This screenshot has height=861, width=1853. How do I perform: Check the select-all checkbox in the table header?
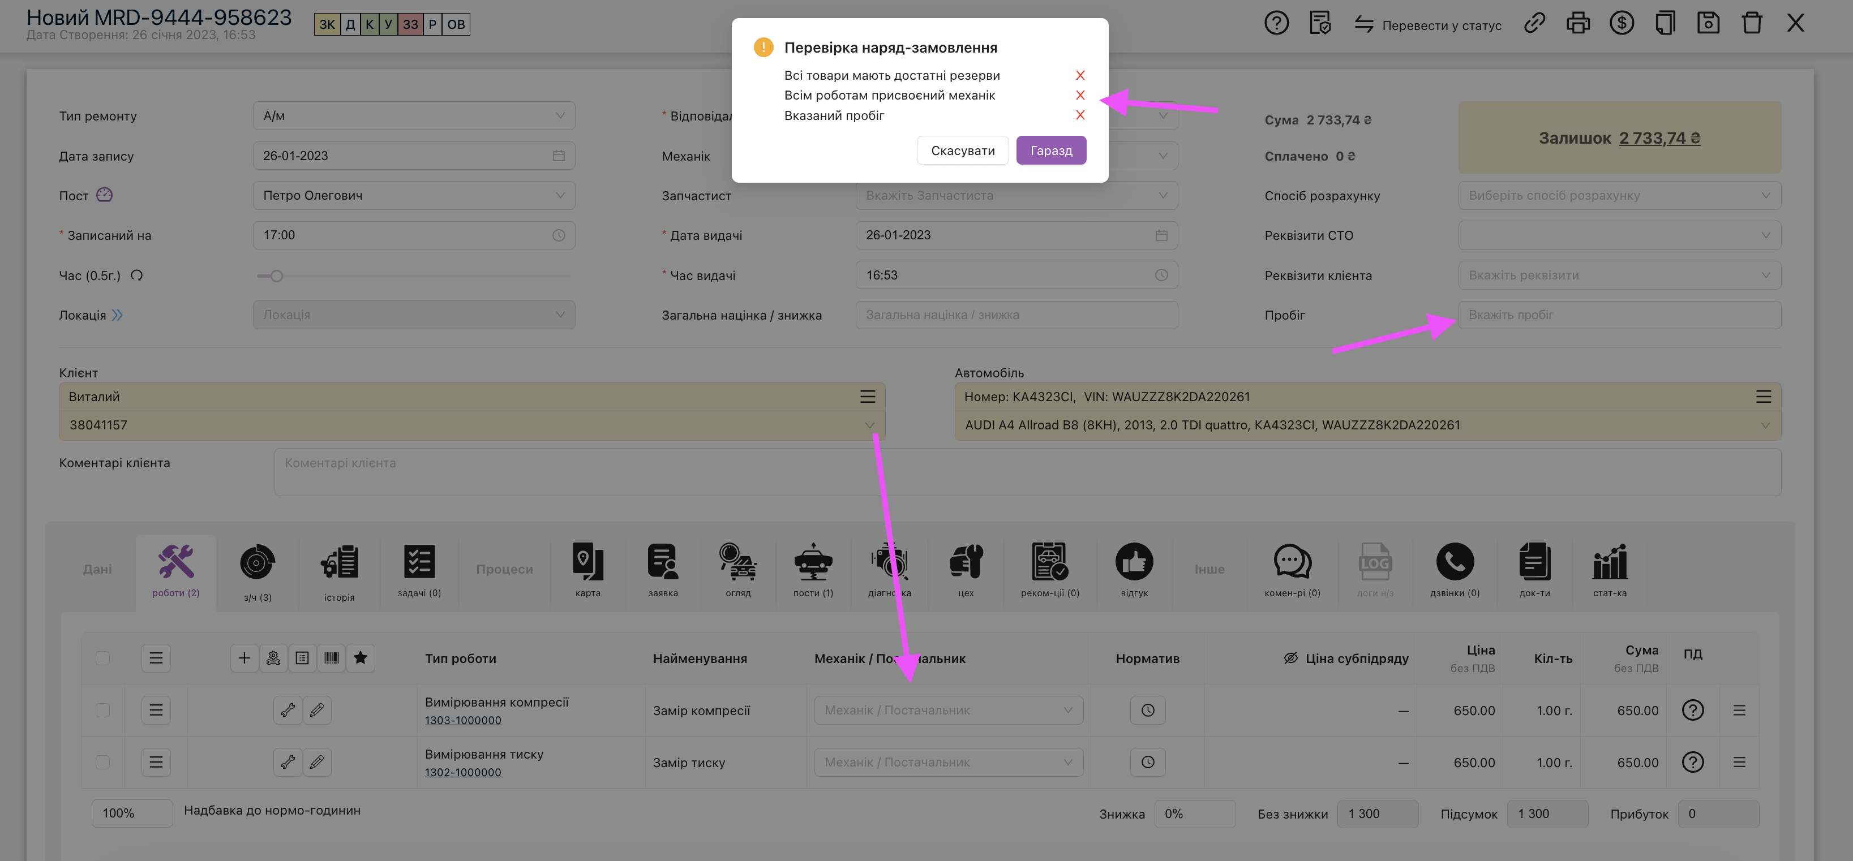(103, 657)
